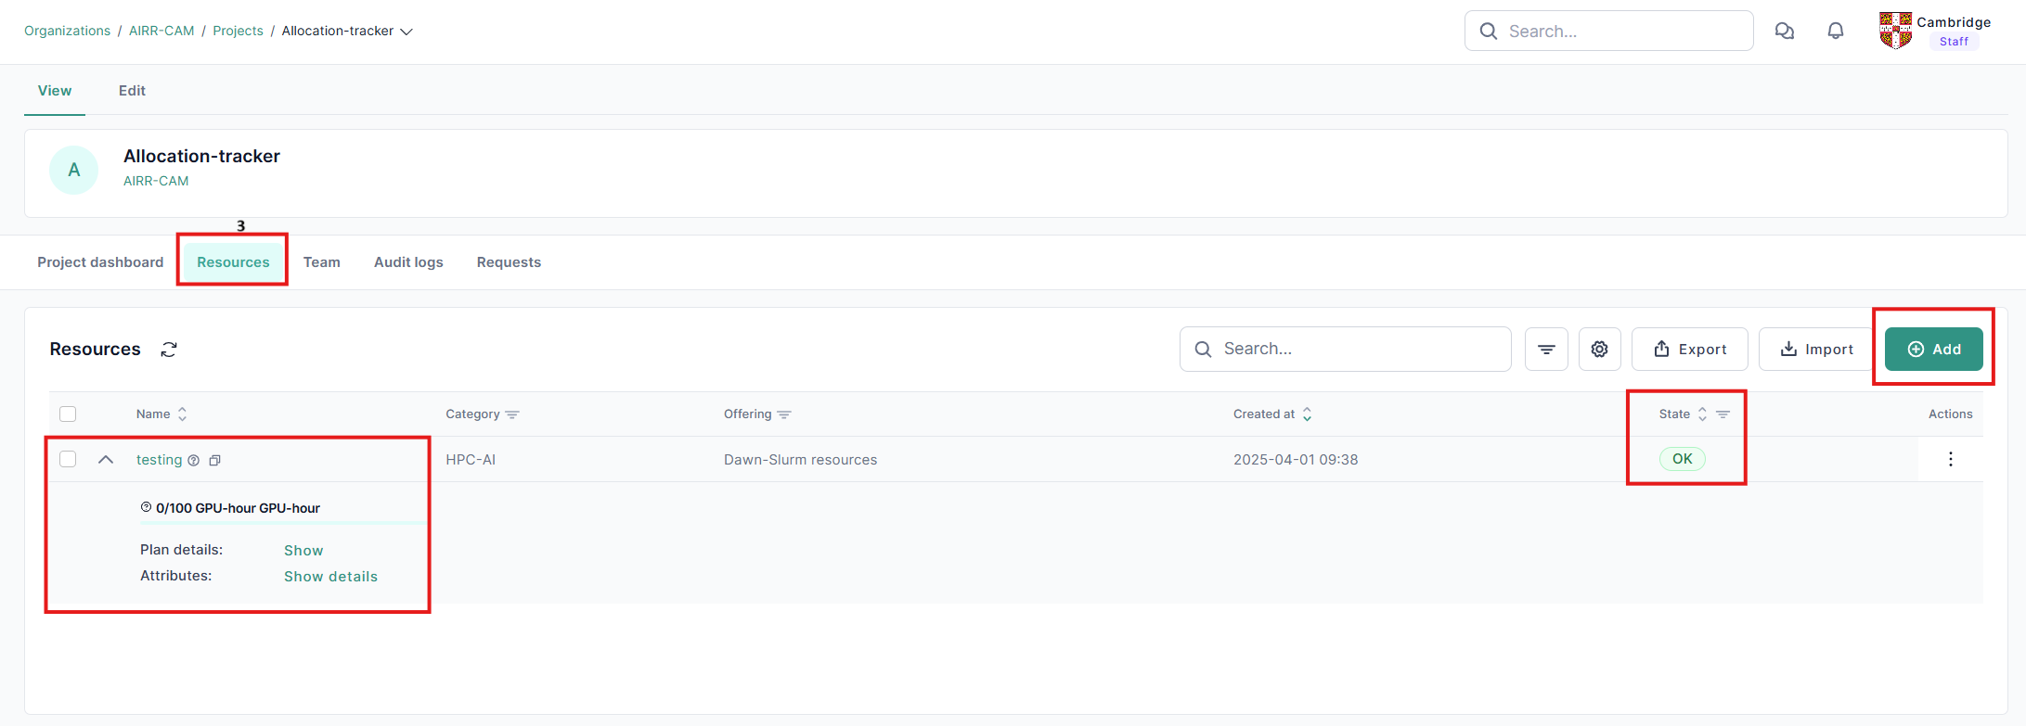Viewport: 2026px width, 726px height.
Task: Open the notifications bell icon
Action: click(1835, 31)
